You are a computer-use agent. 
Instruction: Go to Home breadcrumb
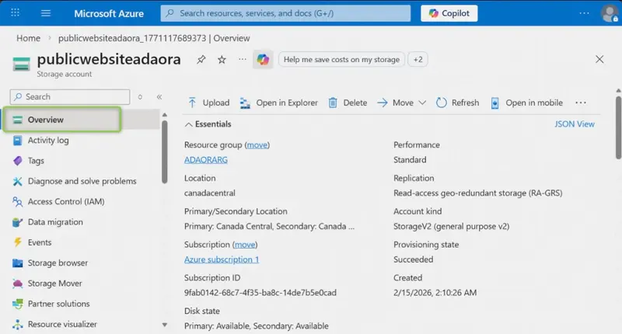(28, 38)
